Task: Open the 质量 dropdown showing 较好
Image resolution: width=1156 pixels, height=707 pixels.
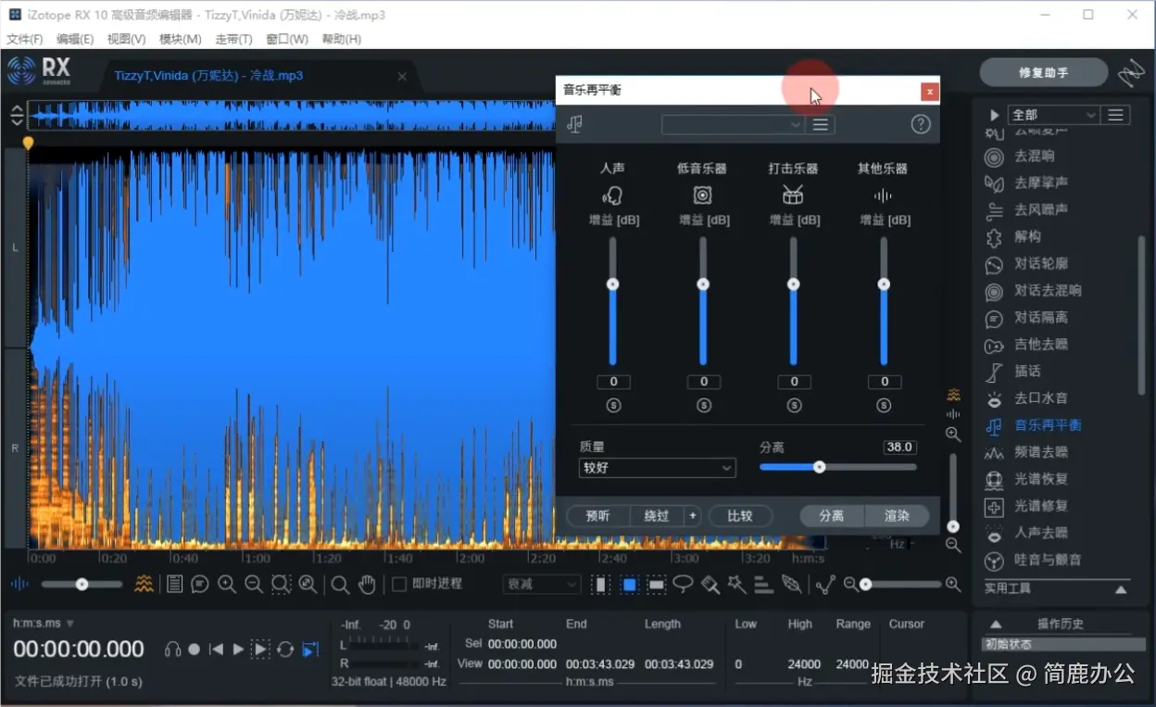Action: pos(657,468)
